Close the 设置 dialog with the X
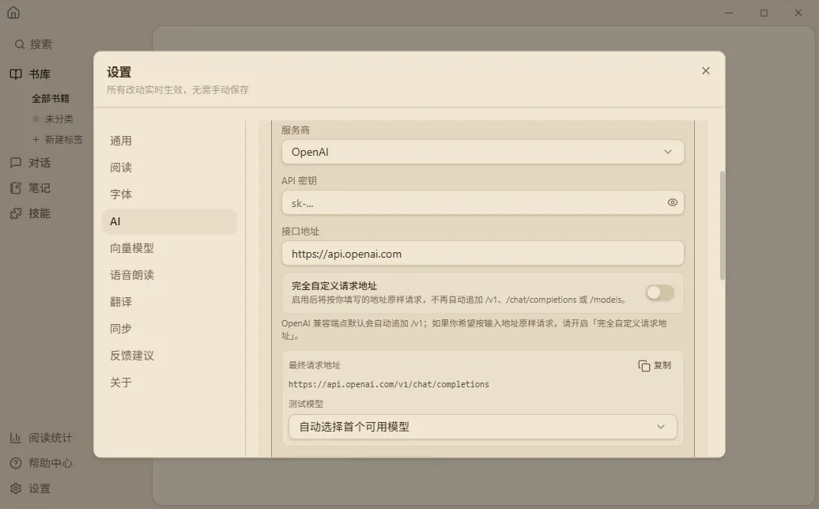819x509 pixels. pos(706,70)
